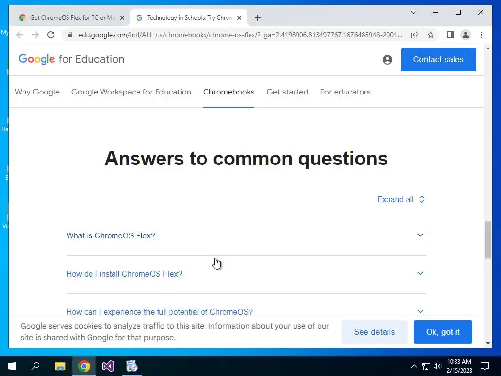
Task: Click chevron beside What is ChromeOS Flex
Action: pyautogui.click(x=420, y=235)
